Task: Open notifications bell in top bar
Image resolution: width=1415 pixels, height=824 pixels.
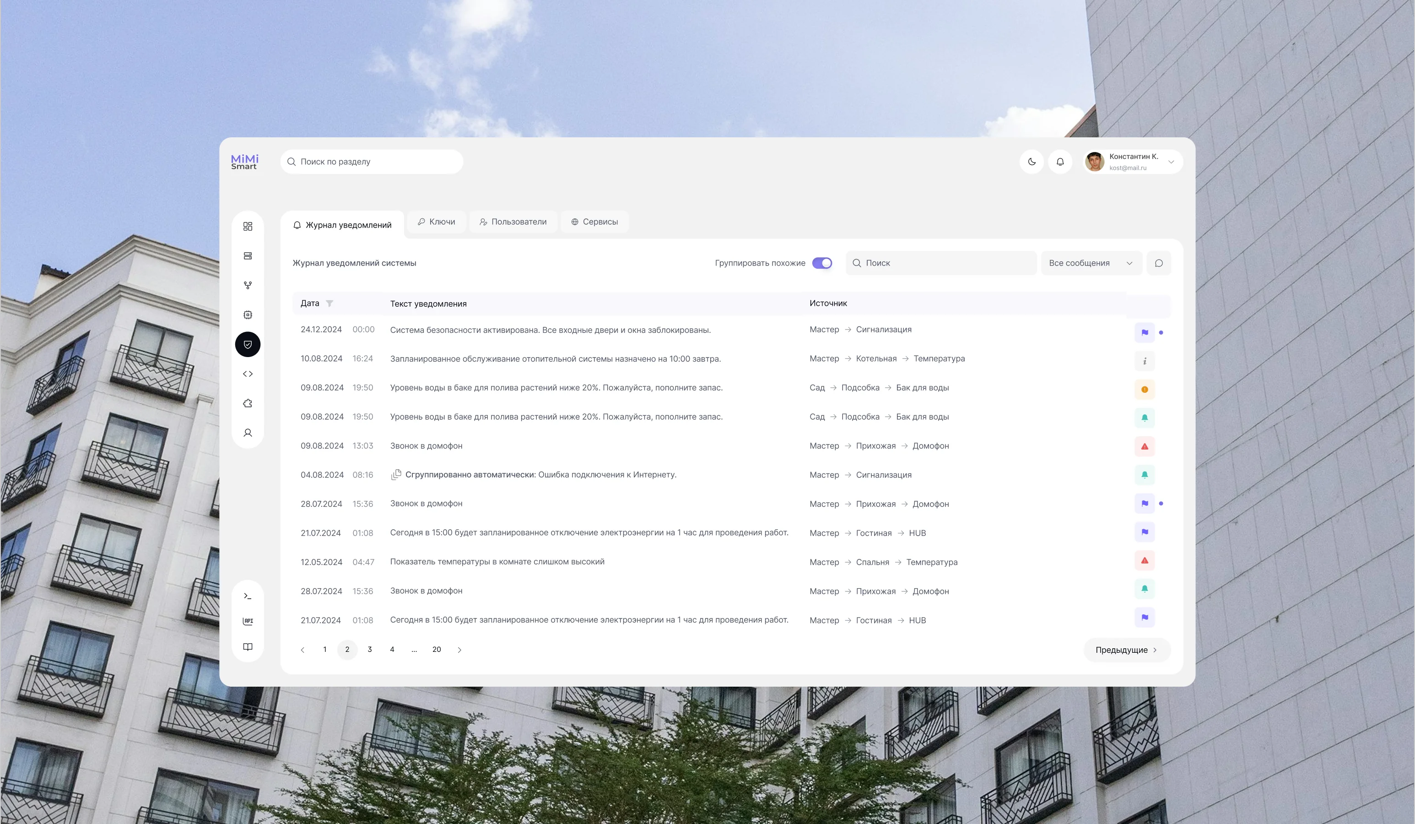Action: pos(1060,162)
